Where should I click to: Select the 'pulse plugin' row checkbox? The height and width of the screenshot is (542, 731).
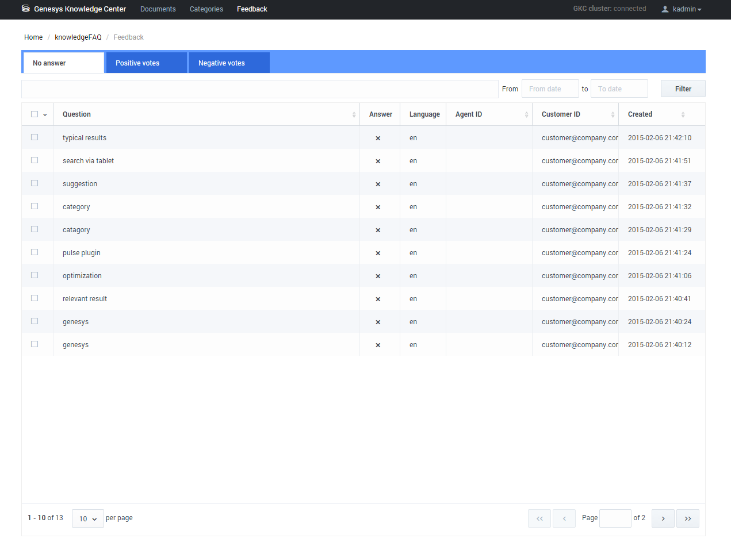pyautogui.click(x=35, y=252)
